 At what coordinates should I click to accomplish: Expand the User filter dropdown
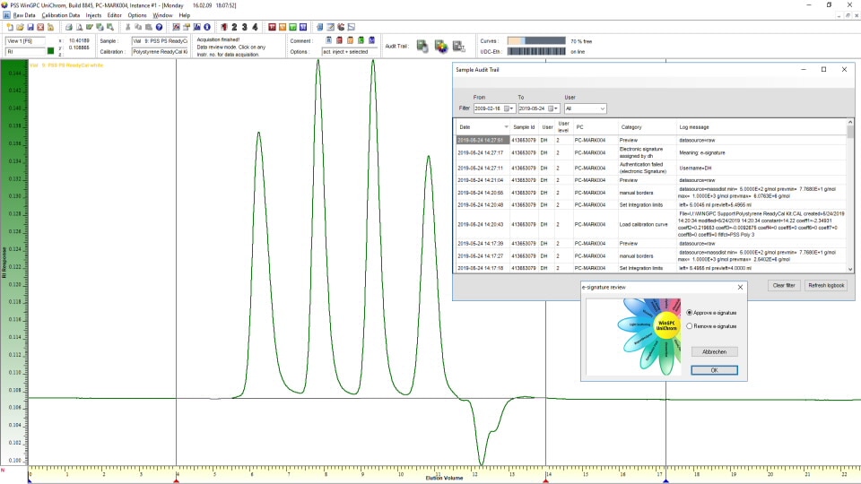(x=601, y=108)
